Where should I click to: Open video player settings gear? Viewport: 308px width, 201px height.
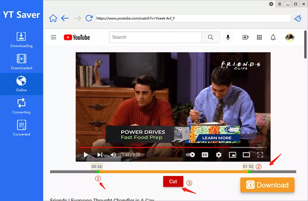click(x=219, y=155)
